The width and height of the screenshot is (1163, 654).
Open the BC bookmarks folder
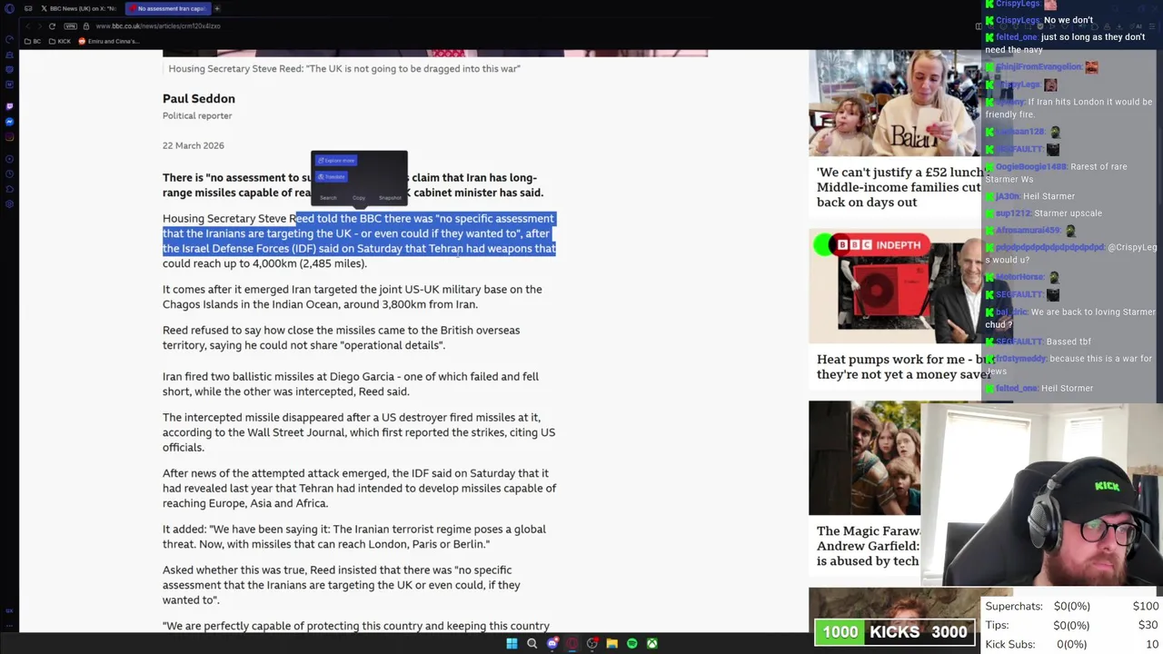click(33, 42)
